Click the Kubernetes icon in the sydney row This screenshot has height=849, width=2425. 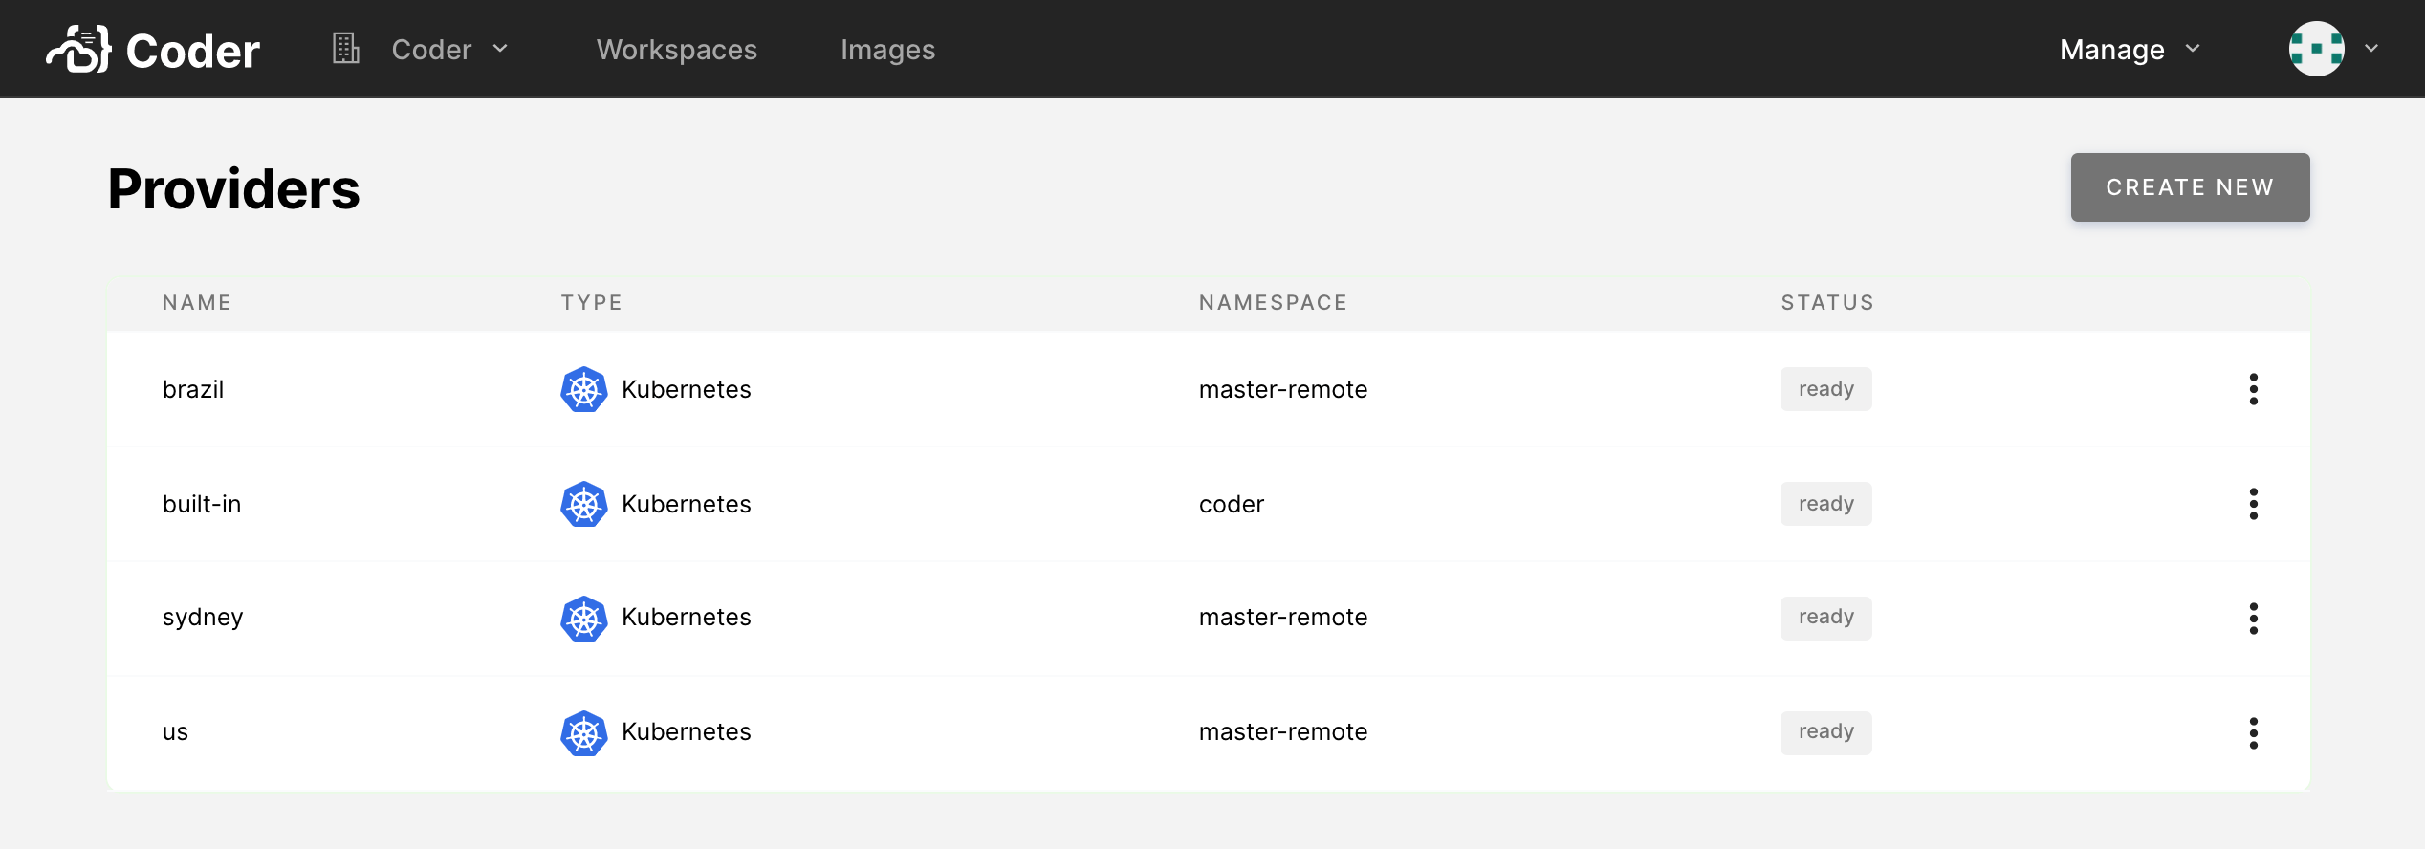(x=583, y=618)
